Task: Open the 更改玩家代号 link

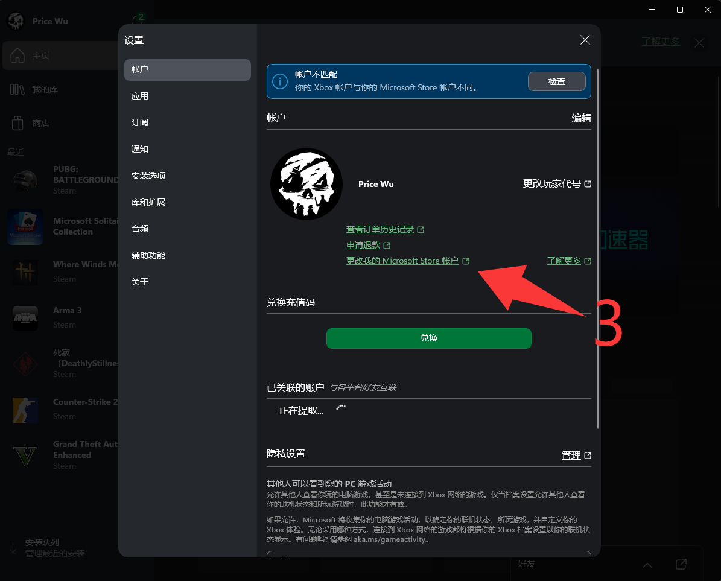Action: coord(557,184)
